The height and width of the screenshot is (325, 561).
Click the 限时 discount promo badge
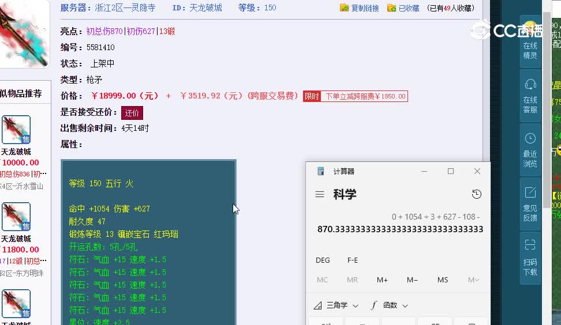pos(311,96)
